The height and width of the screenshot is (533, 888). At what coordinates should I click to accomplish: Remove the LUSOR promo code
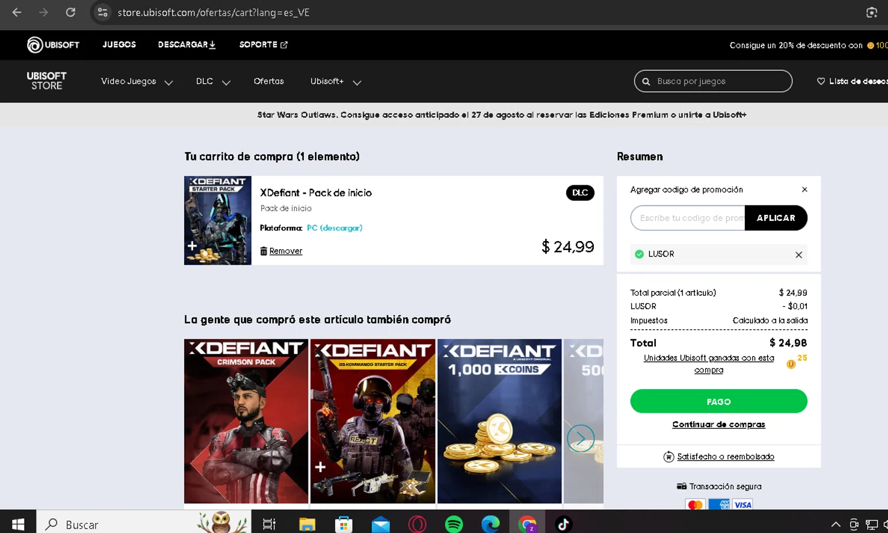click(x=799, y=255)
